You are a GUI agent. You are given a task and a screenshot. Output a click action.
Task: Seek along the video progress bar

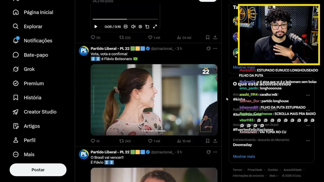tap(125, 19)
